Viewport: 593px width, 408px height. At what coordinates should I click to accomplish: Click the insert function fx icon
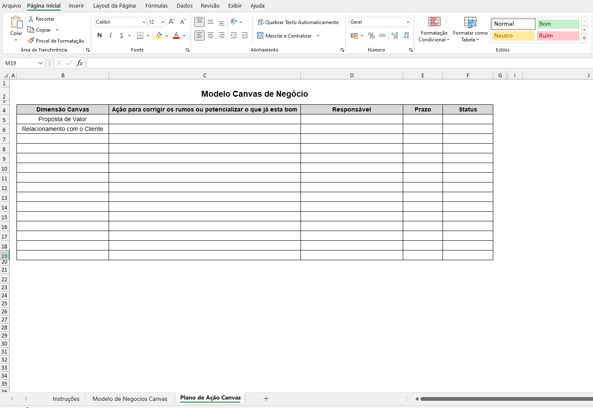coord(79,63)
